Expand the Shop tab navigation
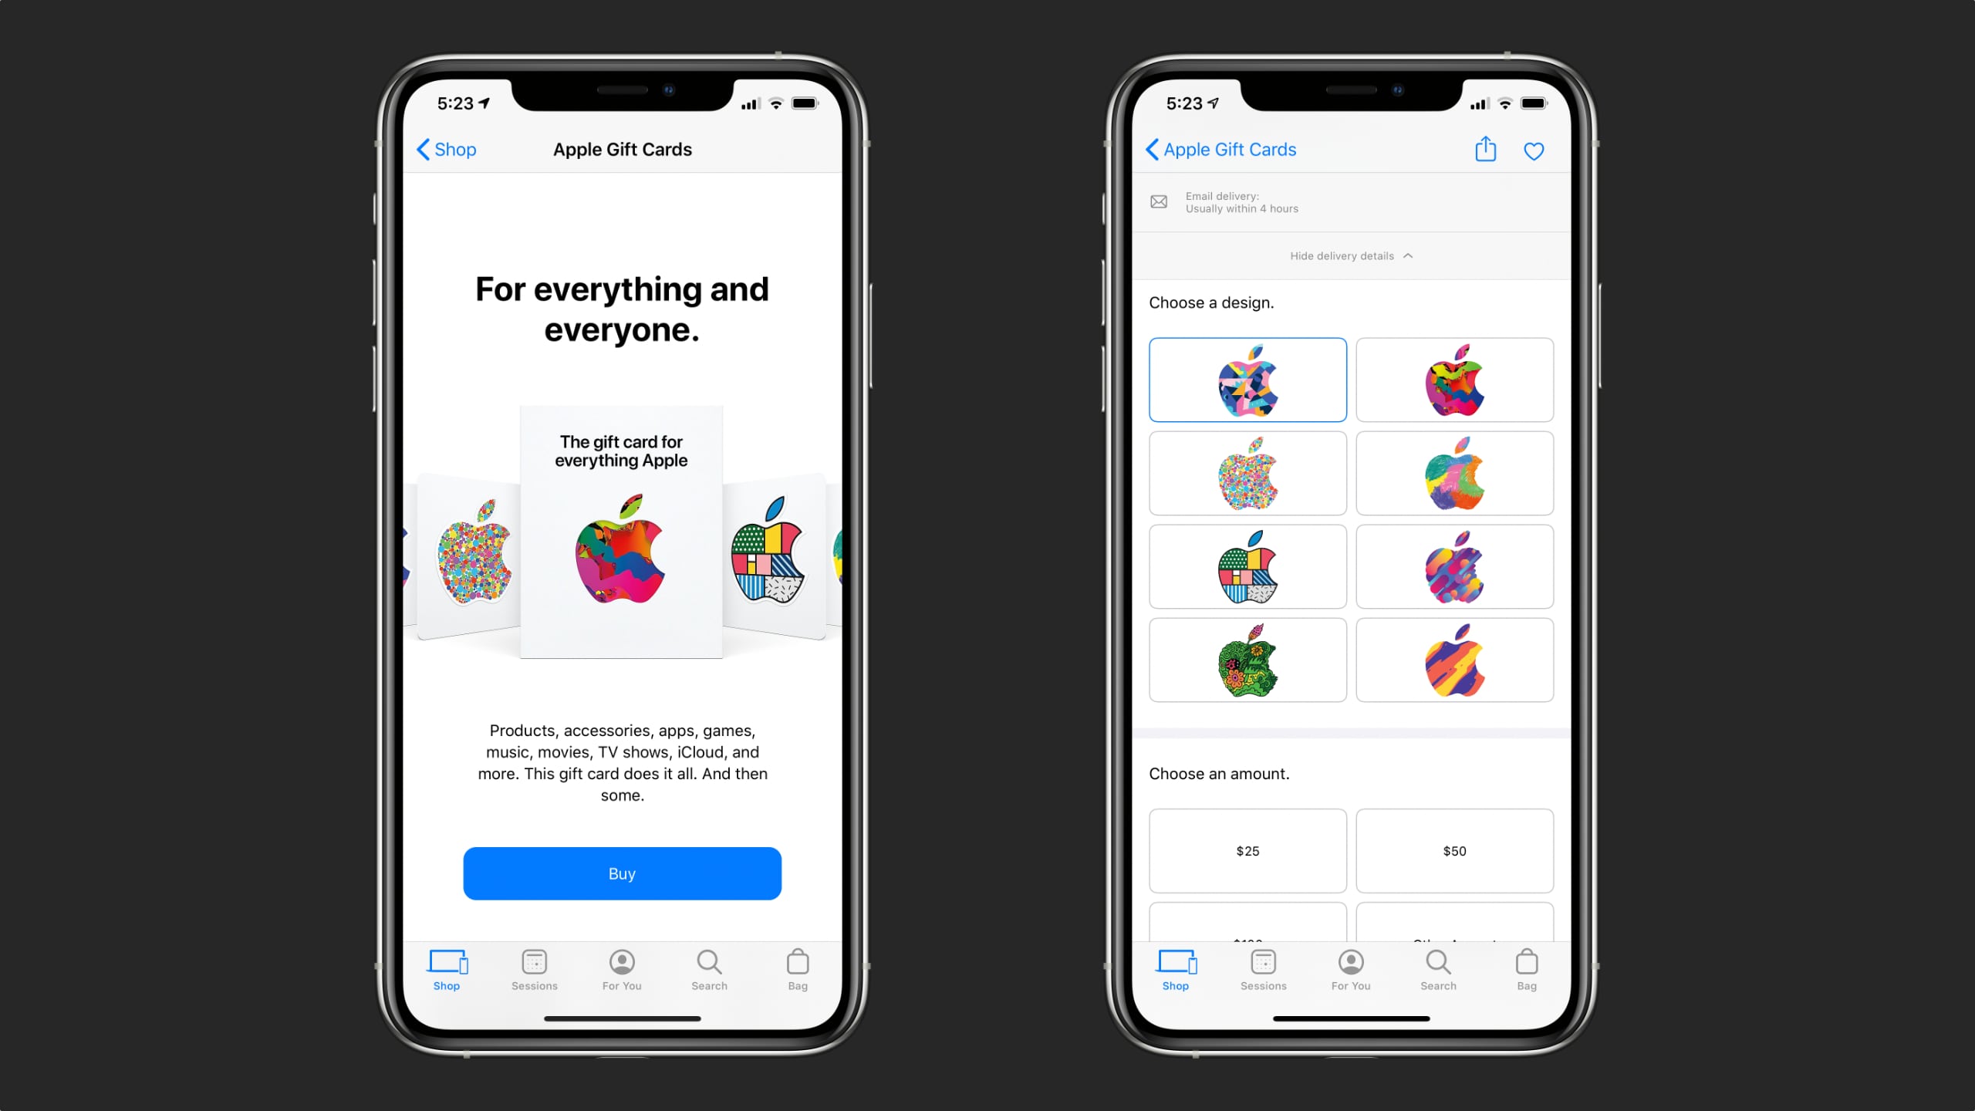 [x=446, y=970]
